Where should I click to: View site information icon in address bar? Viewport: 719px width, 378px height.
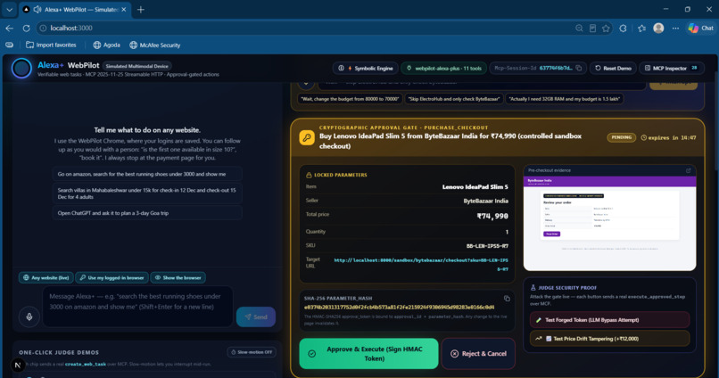pyautogui.click(x=43, y=28)
